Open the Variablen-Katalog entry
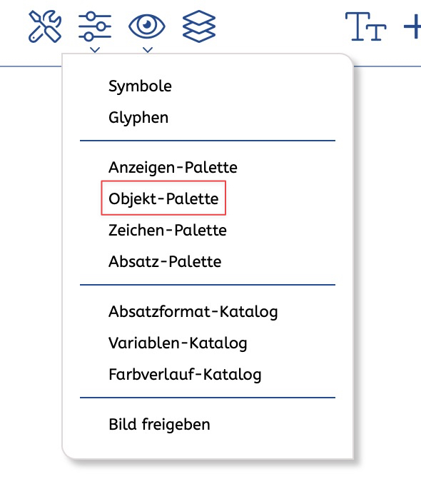The height and width of the screenshot is (484, 421). 178,343
